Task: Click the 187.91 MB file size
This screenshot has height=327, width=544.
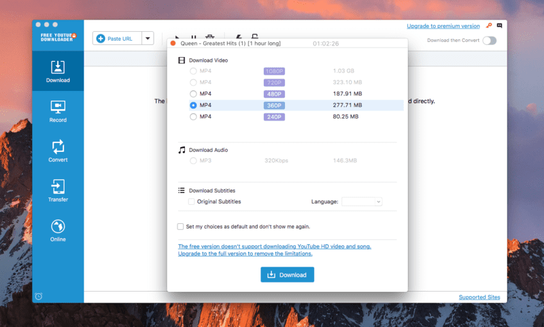Action: pyautogui.click(x=347, y=94)
